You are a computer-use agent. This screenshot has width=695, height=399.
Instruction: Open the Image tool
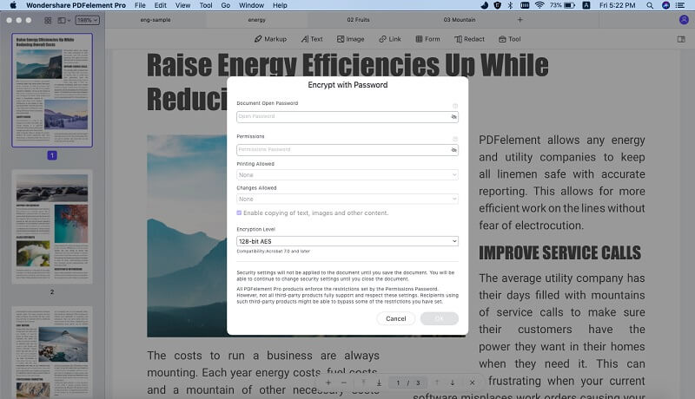click(x=350, y=39)
